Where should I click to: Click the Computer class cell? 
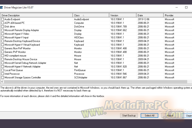[x=79, y=23]
